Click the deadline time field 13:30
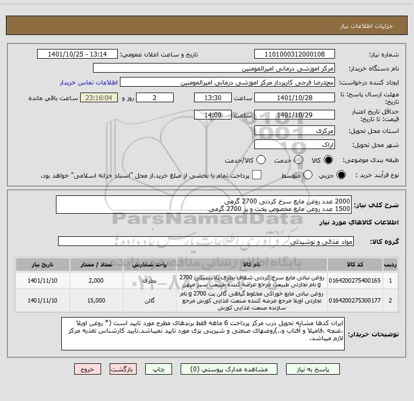 tap(213, 97)
